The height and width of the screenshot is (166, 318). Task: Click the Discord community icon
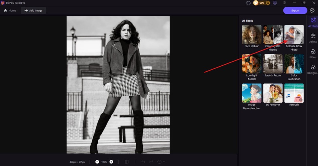tap(248, 3)
